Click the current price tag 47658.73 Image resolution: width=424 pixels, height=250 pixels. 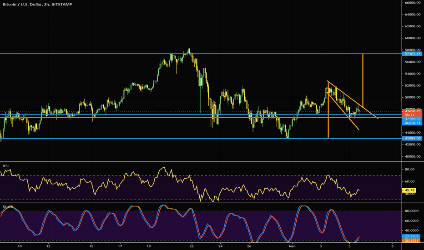412,111
